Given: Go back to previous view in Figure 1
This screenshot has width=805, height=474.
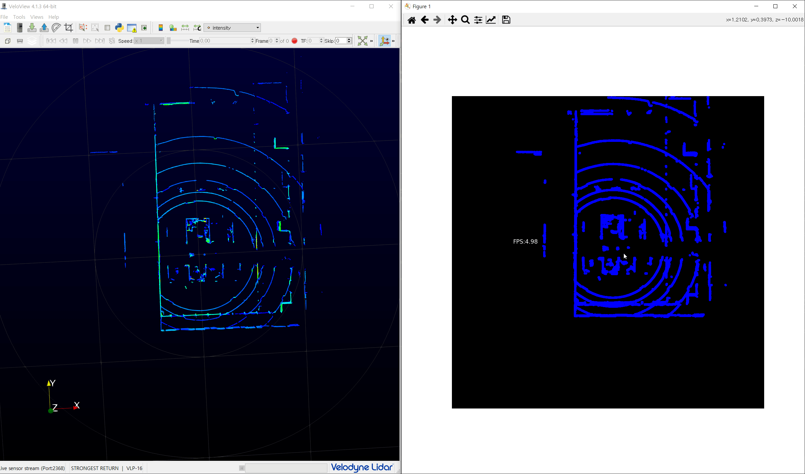Looking at the screenshot, I should (425, 20).
